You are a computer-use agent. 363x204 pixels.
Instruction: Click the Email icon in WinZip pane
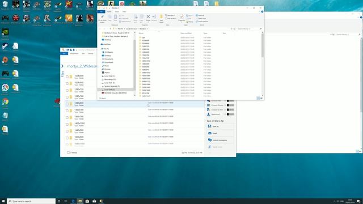pyautogui.click(x=209, y=133)
